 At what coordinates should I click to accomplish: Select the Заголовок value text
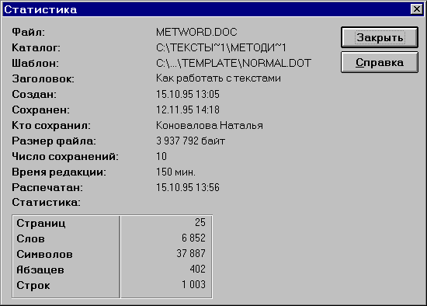coord(218,78)
